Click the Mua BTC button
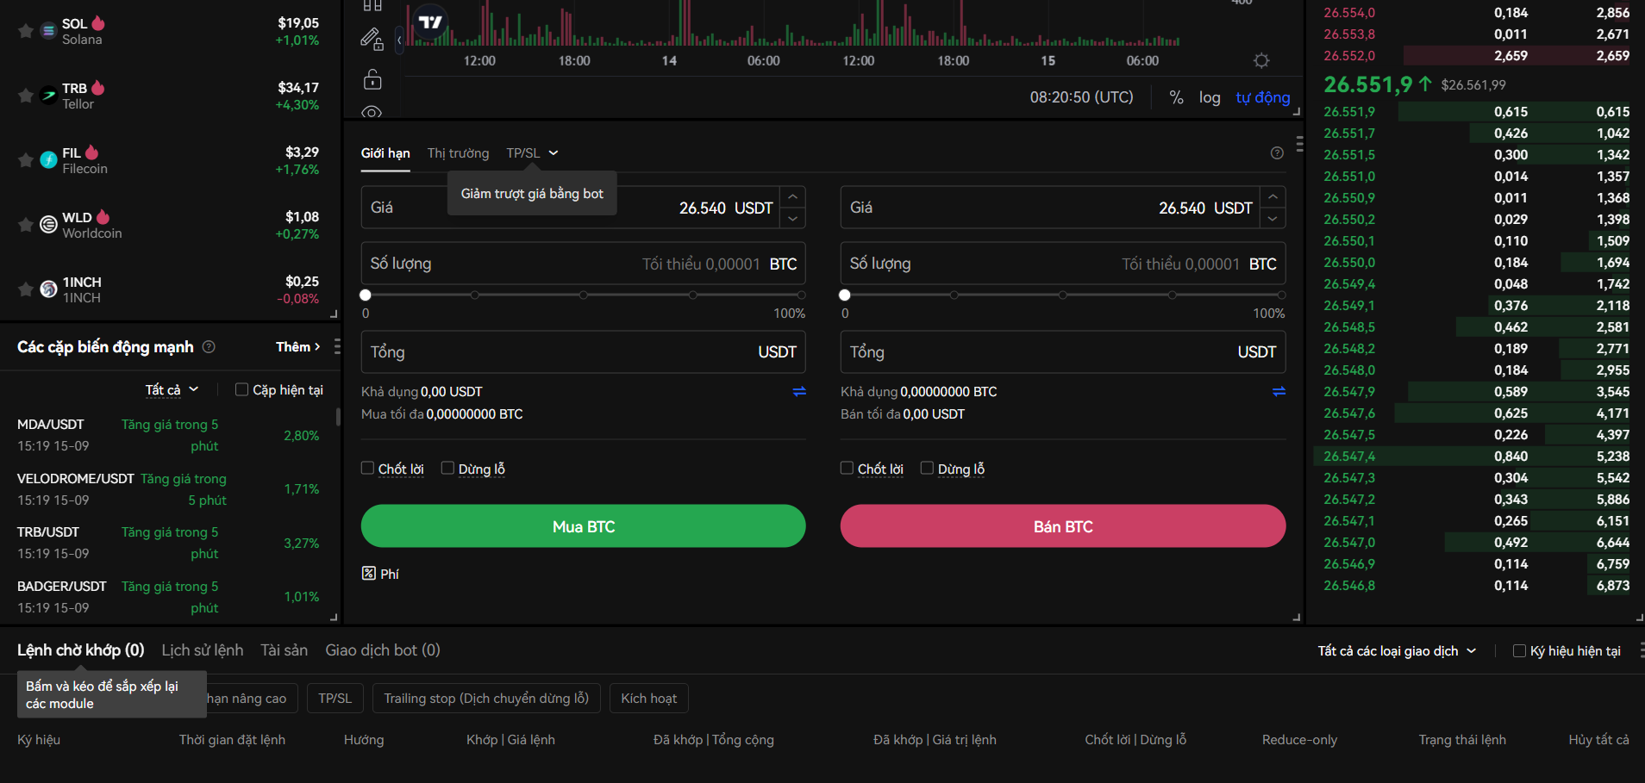The image size is (1645, 783). [x=584, y=525]
